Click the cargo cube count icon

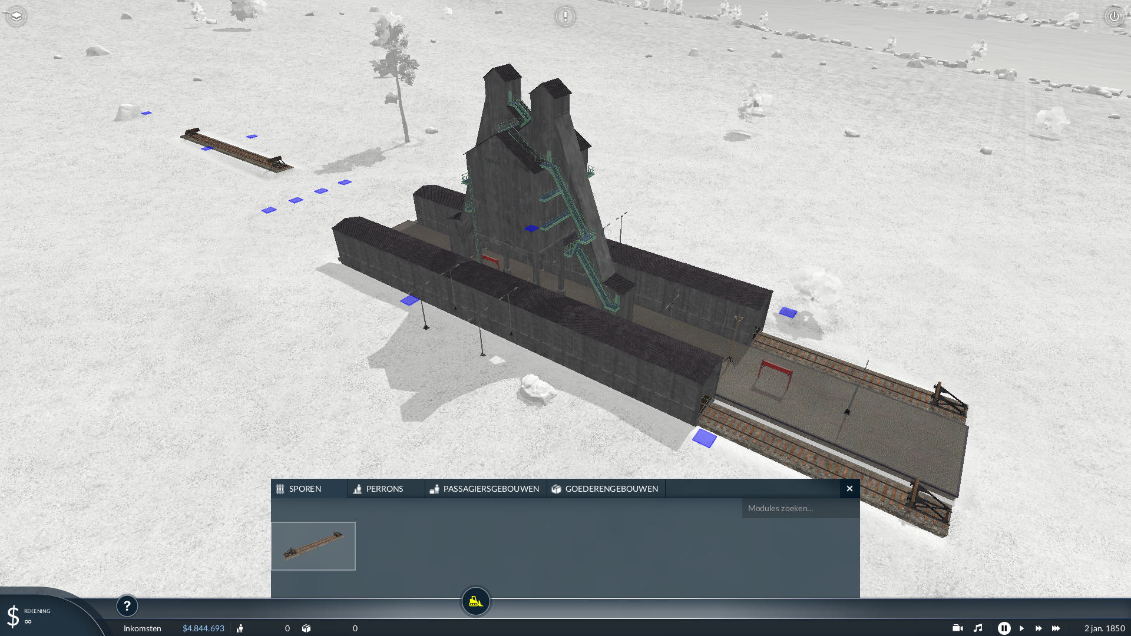point(306,628)
